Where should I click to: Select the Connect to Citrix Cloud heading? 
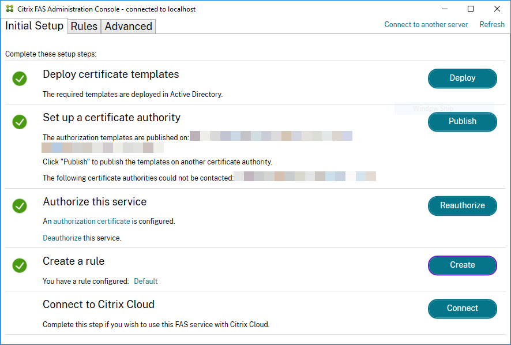pos(99,305)
